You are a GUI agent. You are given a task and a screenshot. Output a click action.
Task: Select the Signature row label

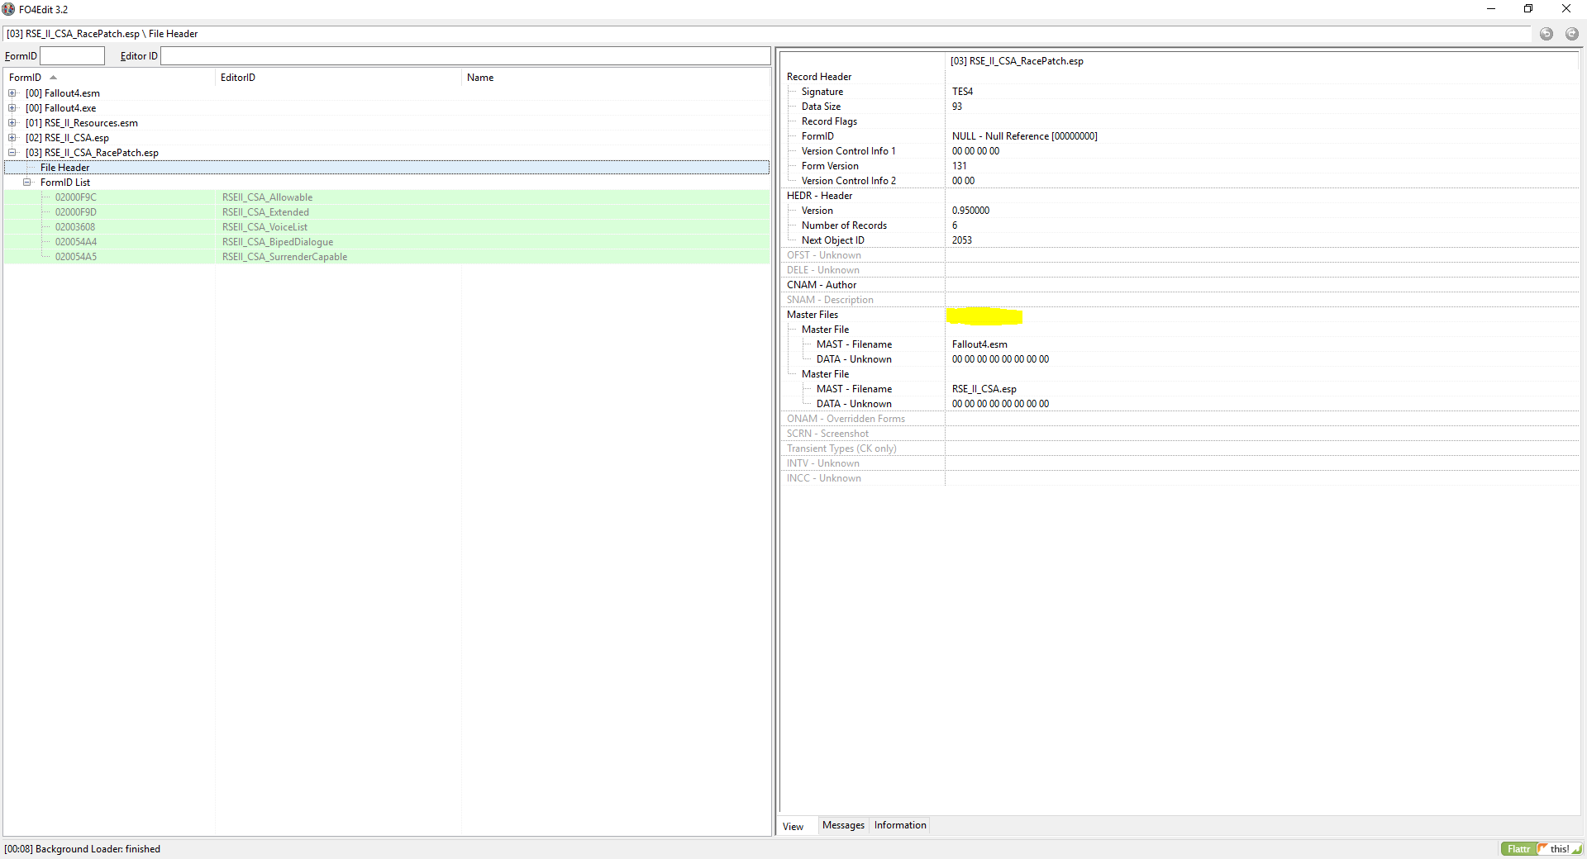pyautogui.click(x=822, y=92)
